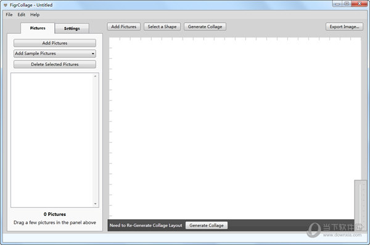370x245 pixels.
Task: Expand the Add Sample Pictures dropdown
Action: pyautogui.click(x=55, y=54)
